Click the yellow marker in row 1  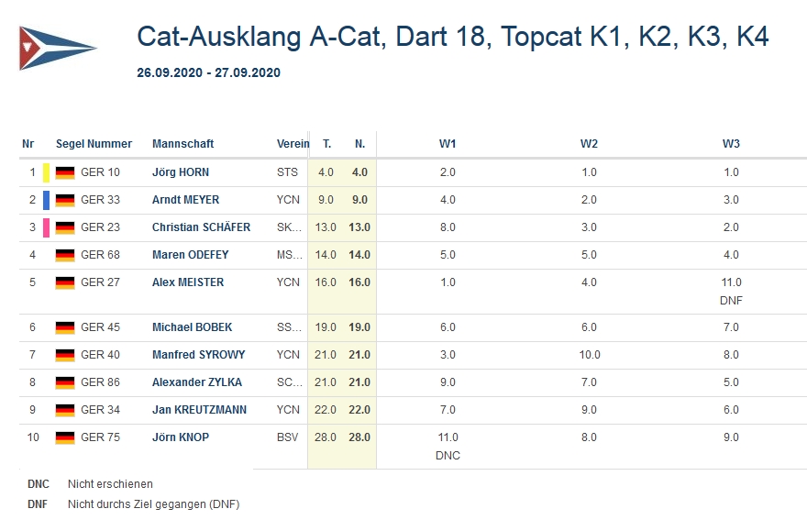[x=46, y=172]
